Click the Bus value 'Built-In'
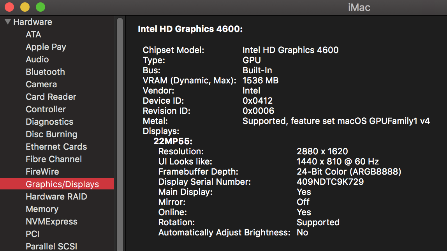 pos(257,71)
